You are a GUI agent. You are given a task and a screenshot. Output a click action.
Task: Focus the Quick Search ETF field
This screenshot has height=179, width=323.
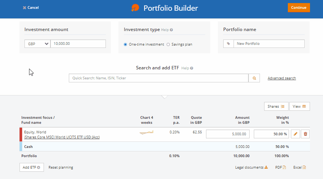159,78
